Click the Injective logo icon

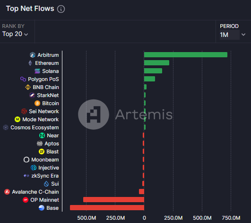coord(34,168)
